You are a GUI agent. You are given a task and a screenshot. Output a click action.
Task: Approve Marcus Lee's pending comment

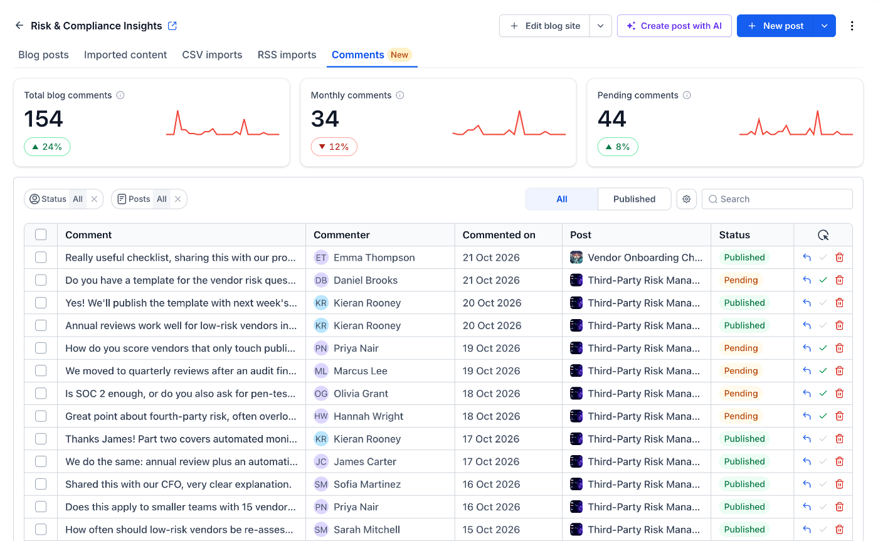pos(823,371)
